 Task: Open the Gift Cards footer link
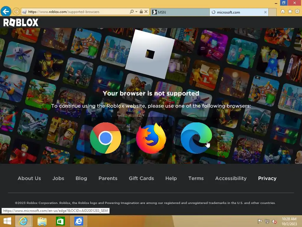(141, 178)
